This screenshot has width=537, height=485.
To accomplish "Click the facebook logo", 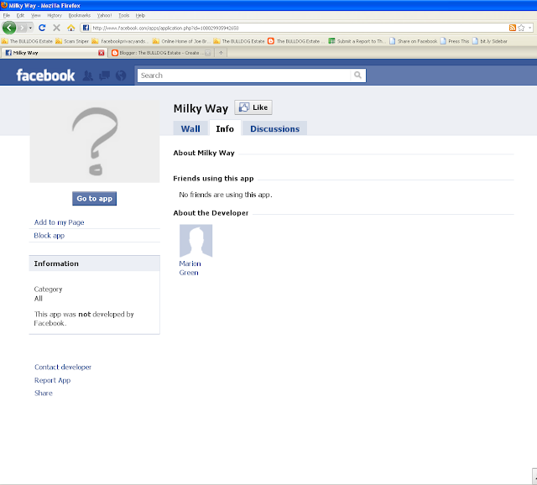I will pyautogui.click(x=45, y=76).
